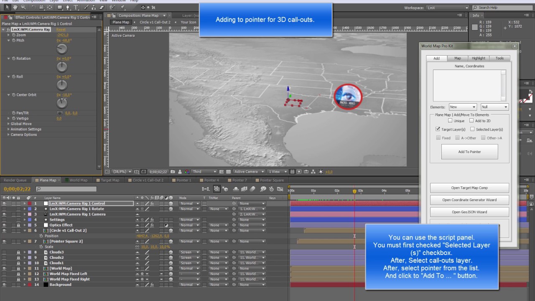535x301 pixels.
Task: Unlock the Clouds3 layer
Action: pyautogui.click(x=18, y=253)
